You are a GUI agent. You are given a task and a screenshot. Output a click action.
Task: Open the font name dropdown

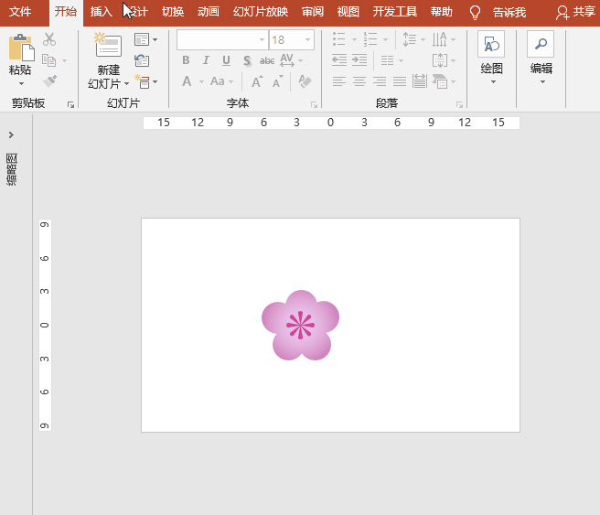click(262, 40)
